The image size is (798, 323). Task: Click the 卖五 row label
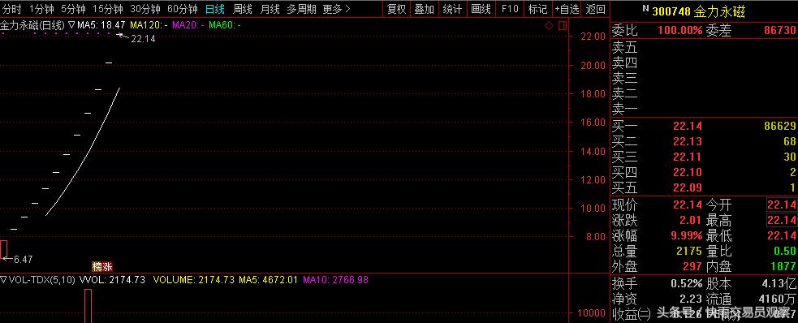coord(624,48)
